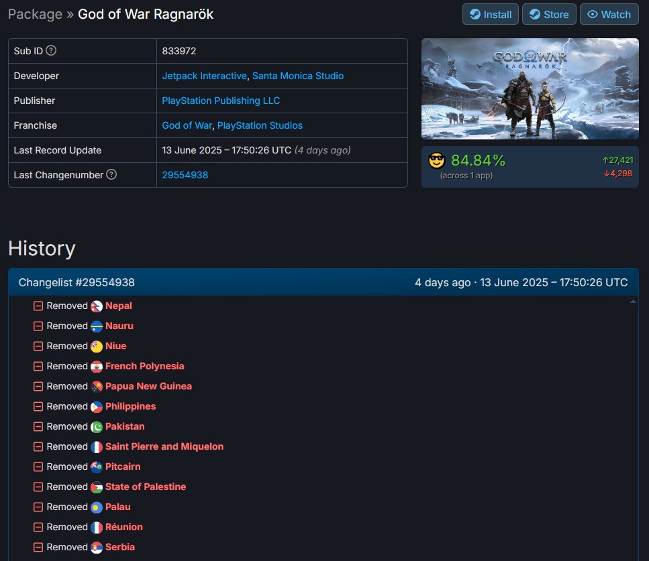Click the Sub ID value 833972
The height and width of the screenshot is (561, 649).
tap(179, 51)
